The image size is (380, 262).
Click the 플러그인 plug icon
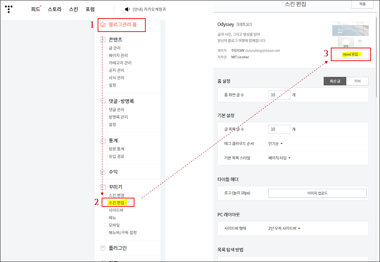[x=103, y=248]
